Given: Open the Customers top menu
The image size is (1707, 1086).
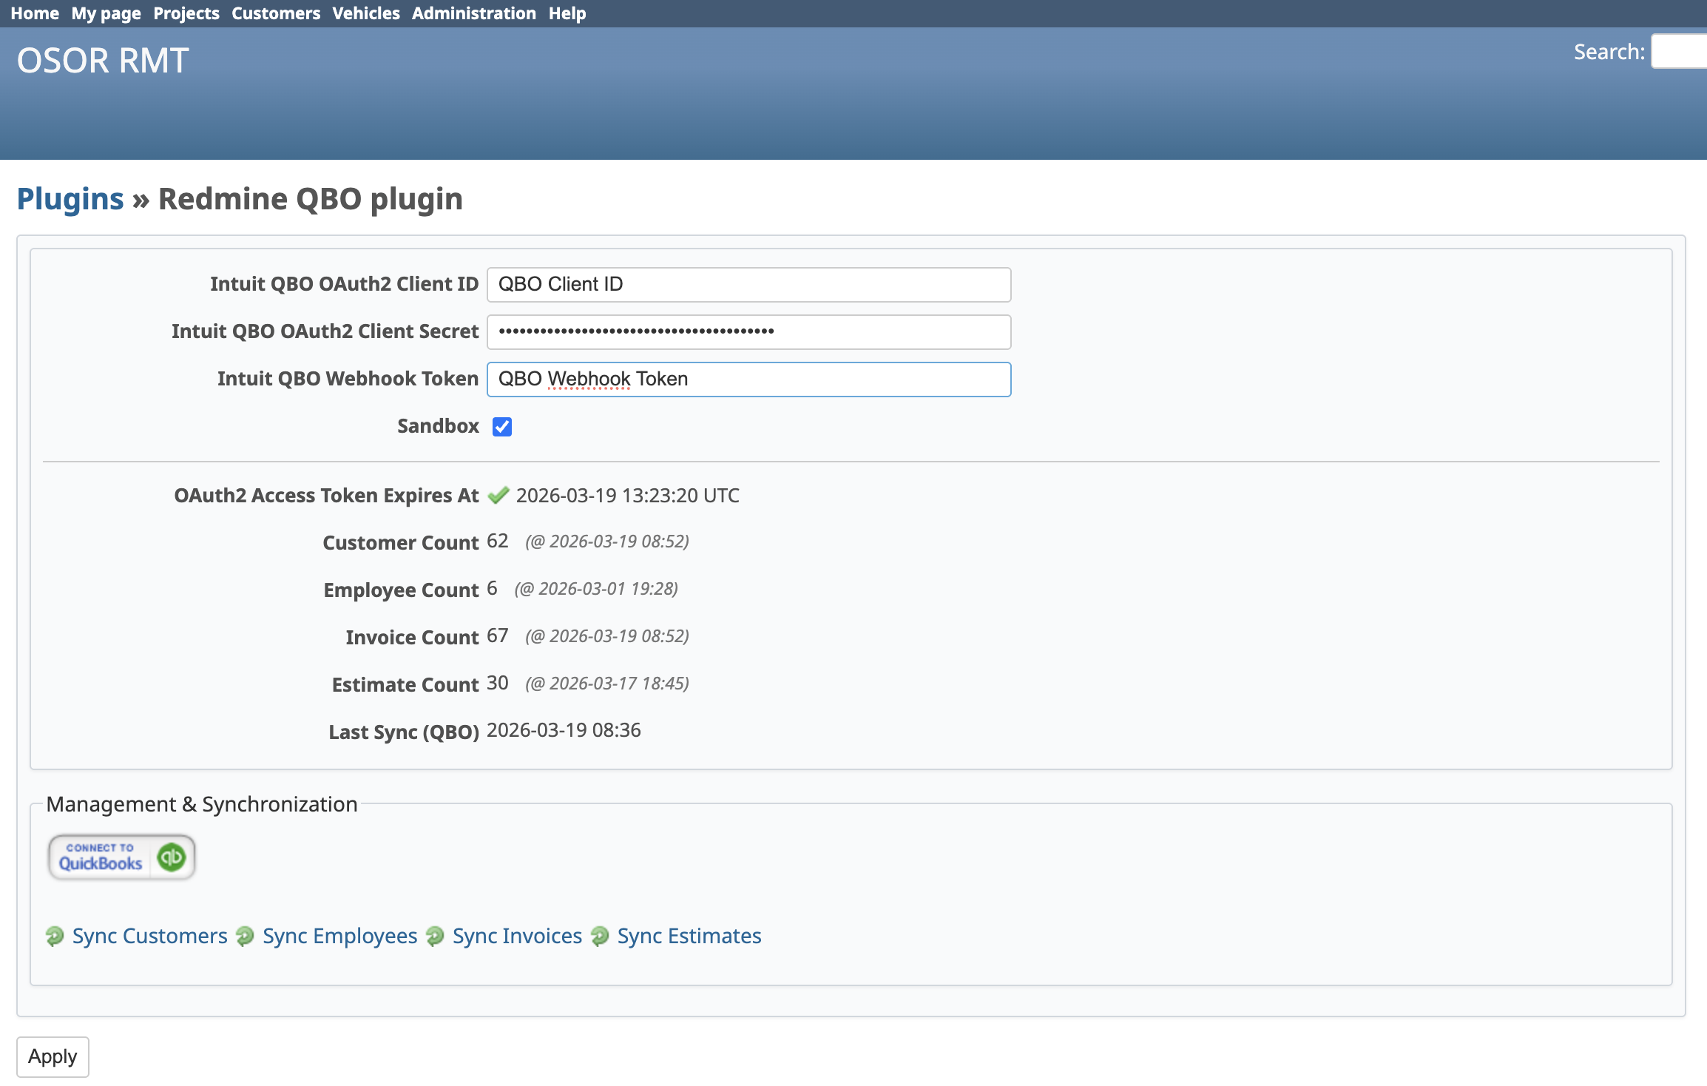Looking at the screenshot, I should click(x=275, y=13).
